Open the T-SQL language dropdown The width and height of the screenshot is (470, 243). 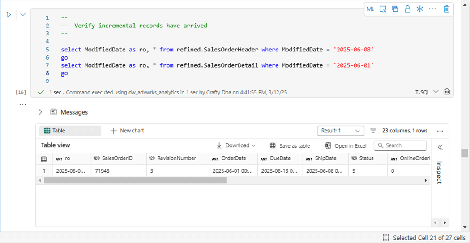tap(427, 92)
